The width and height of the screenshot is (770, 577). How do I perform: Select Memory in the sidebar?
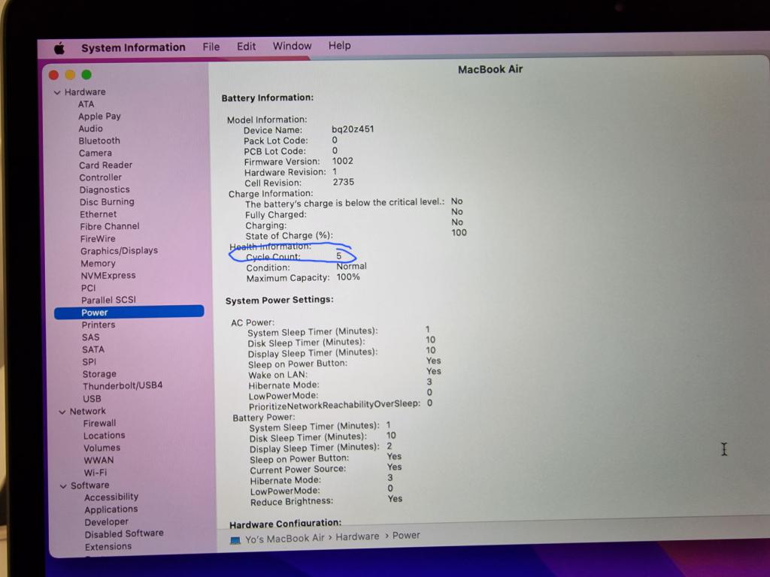click(x=99, y=264)
